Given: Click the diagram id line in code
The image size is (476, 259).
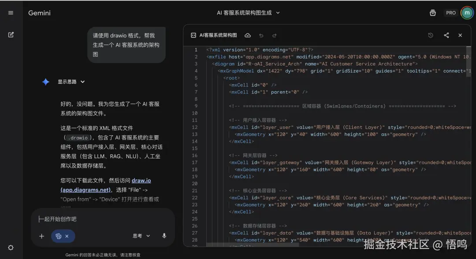Looking at the screenshot, I should (x=315, y=64).
